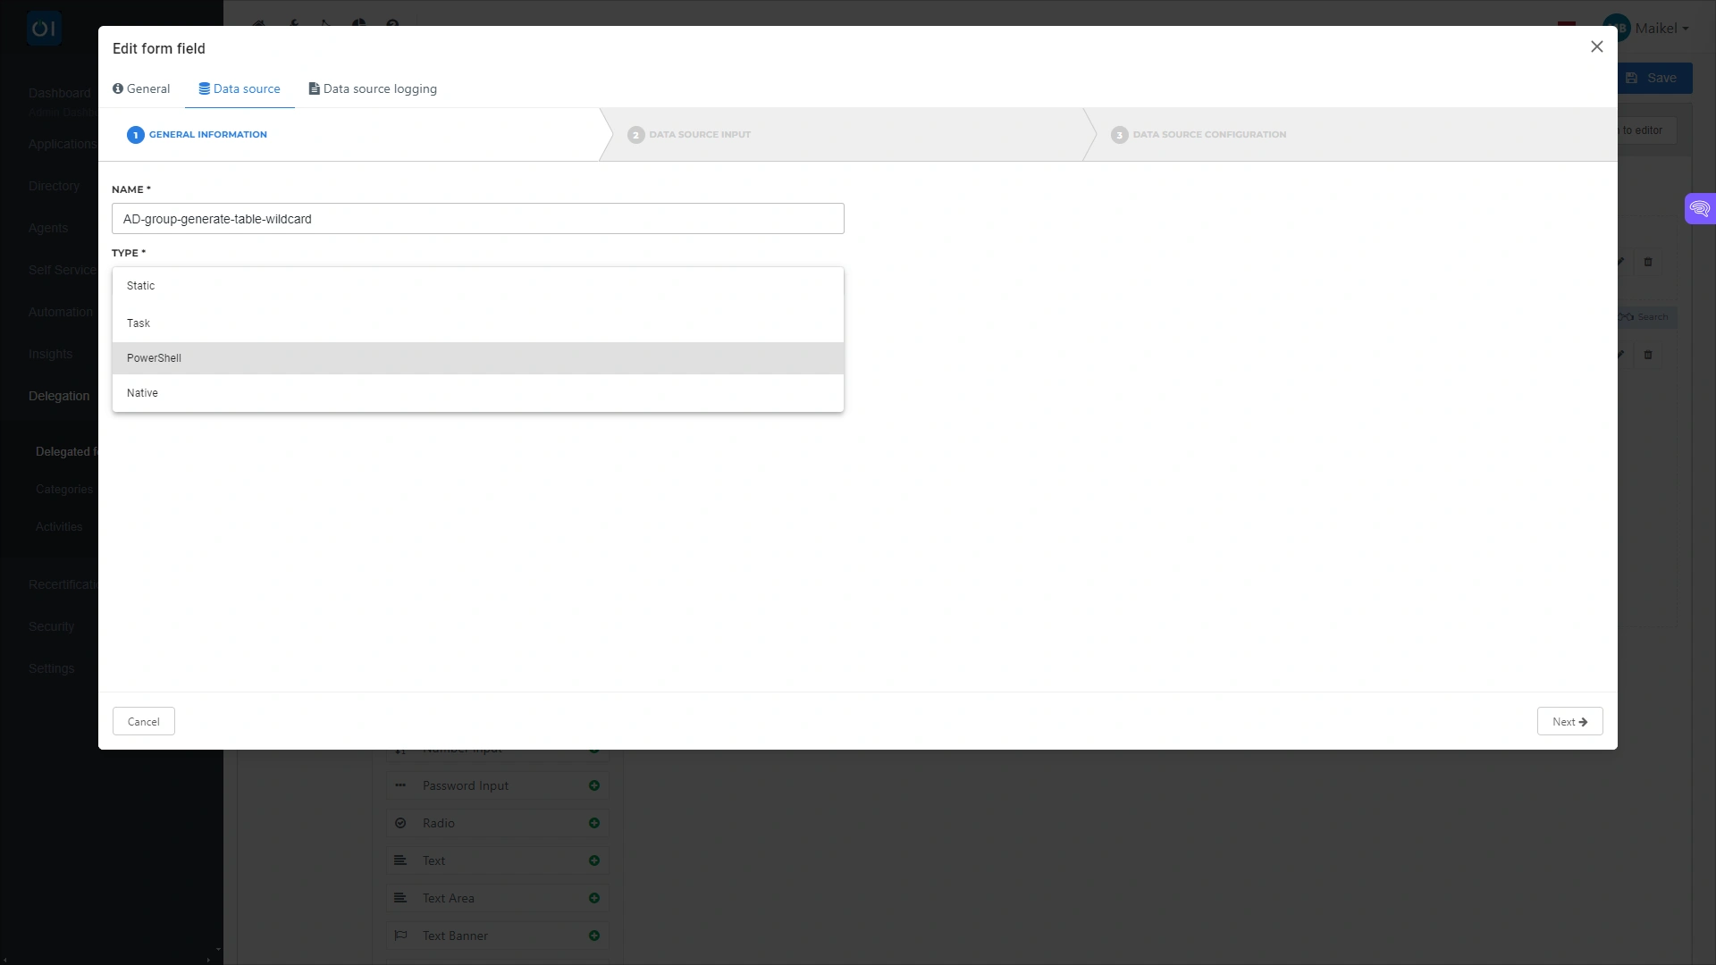Add the Text Area element plus icon
The height and width of the screenshot is (965, 1716).
coord(594,898)
